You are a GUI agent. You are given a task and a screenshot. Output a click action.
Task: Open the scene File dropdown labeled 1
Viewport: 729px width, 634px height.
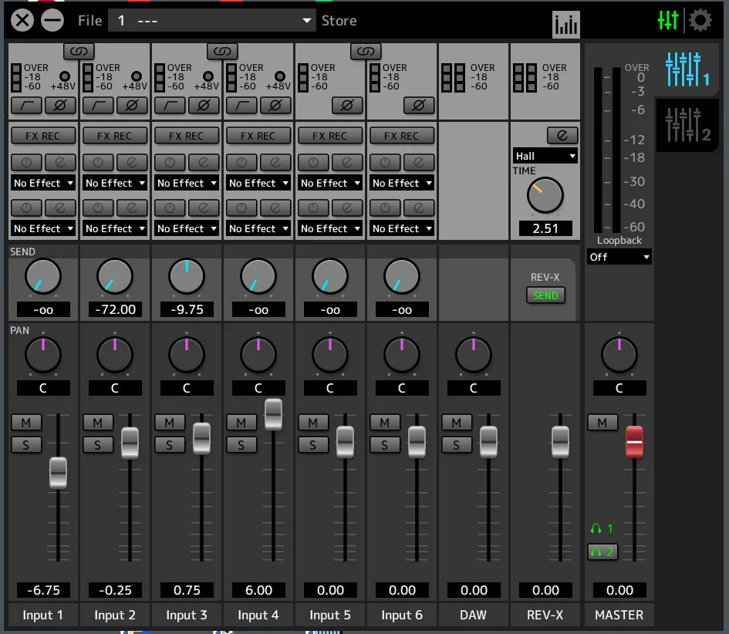(x=212, y=21)
